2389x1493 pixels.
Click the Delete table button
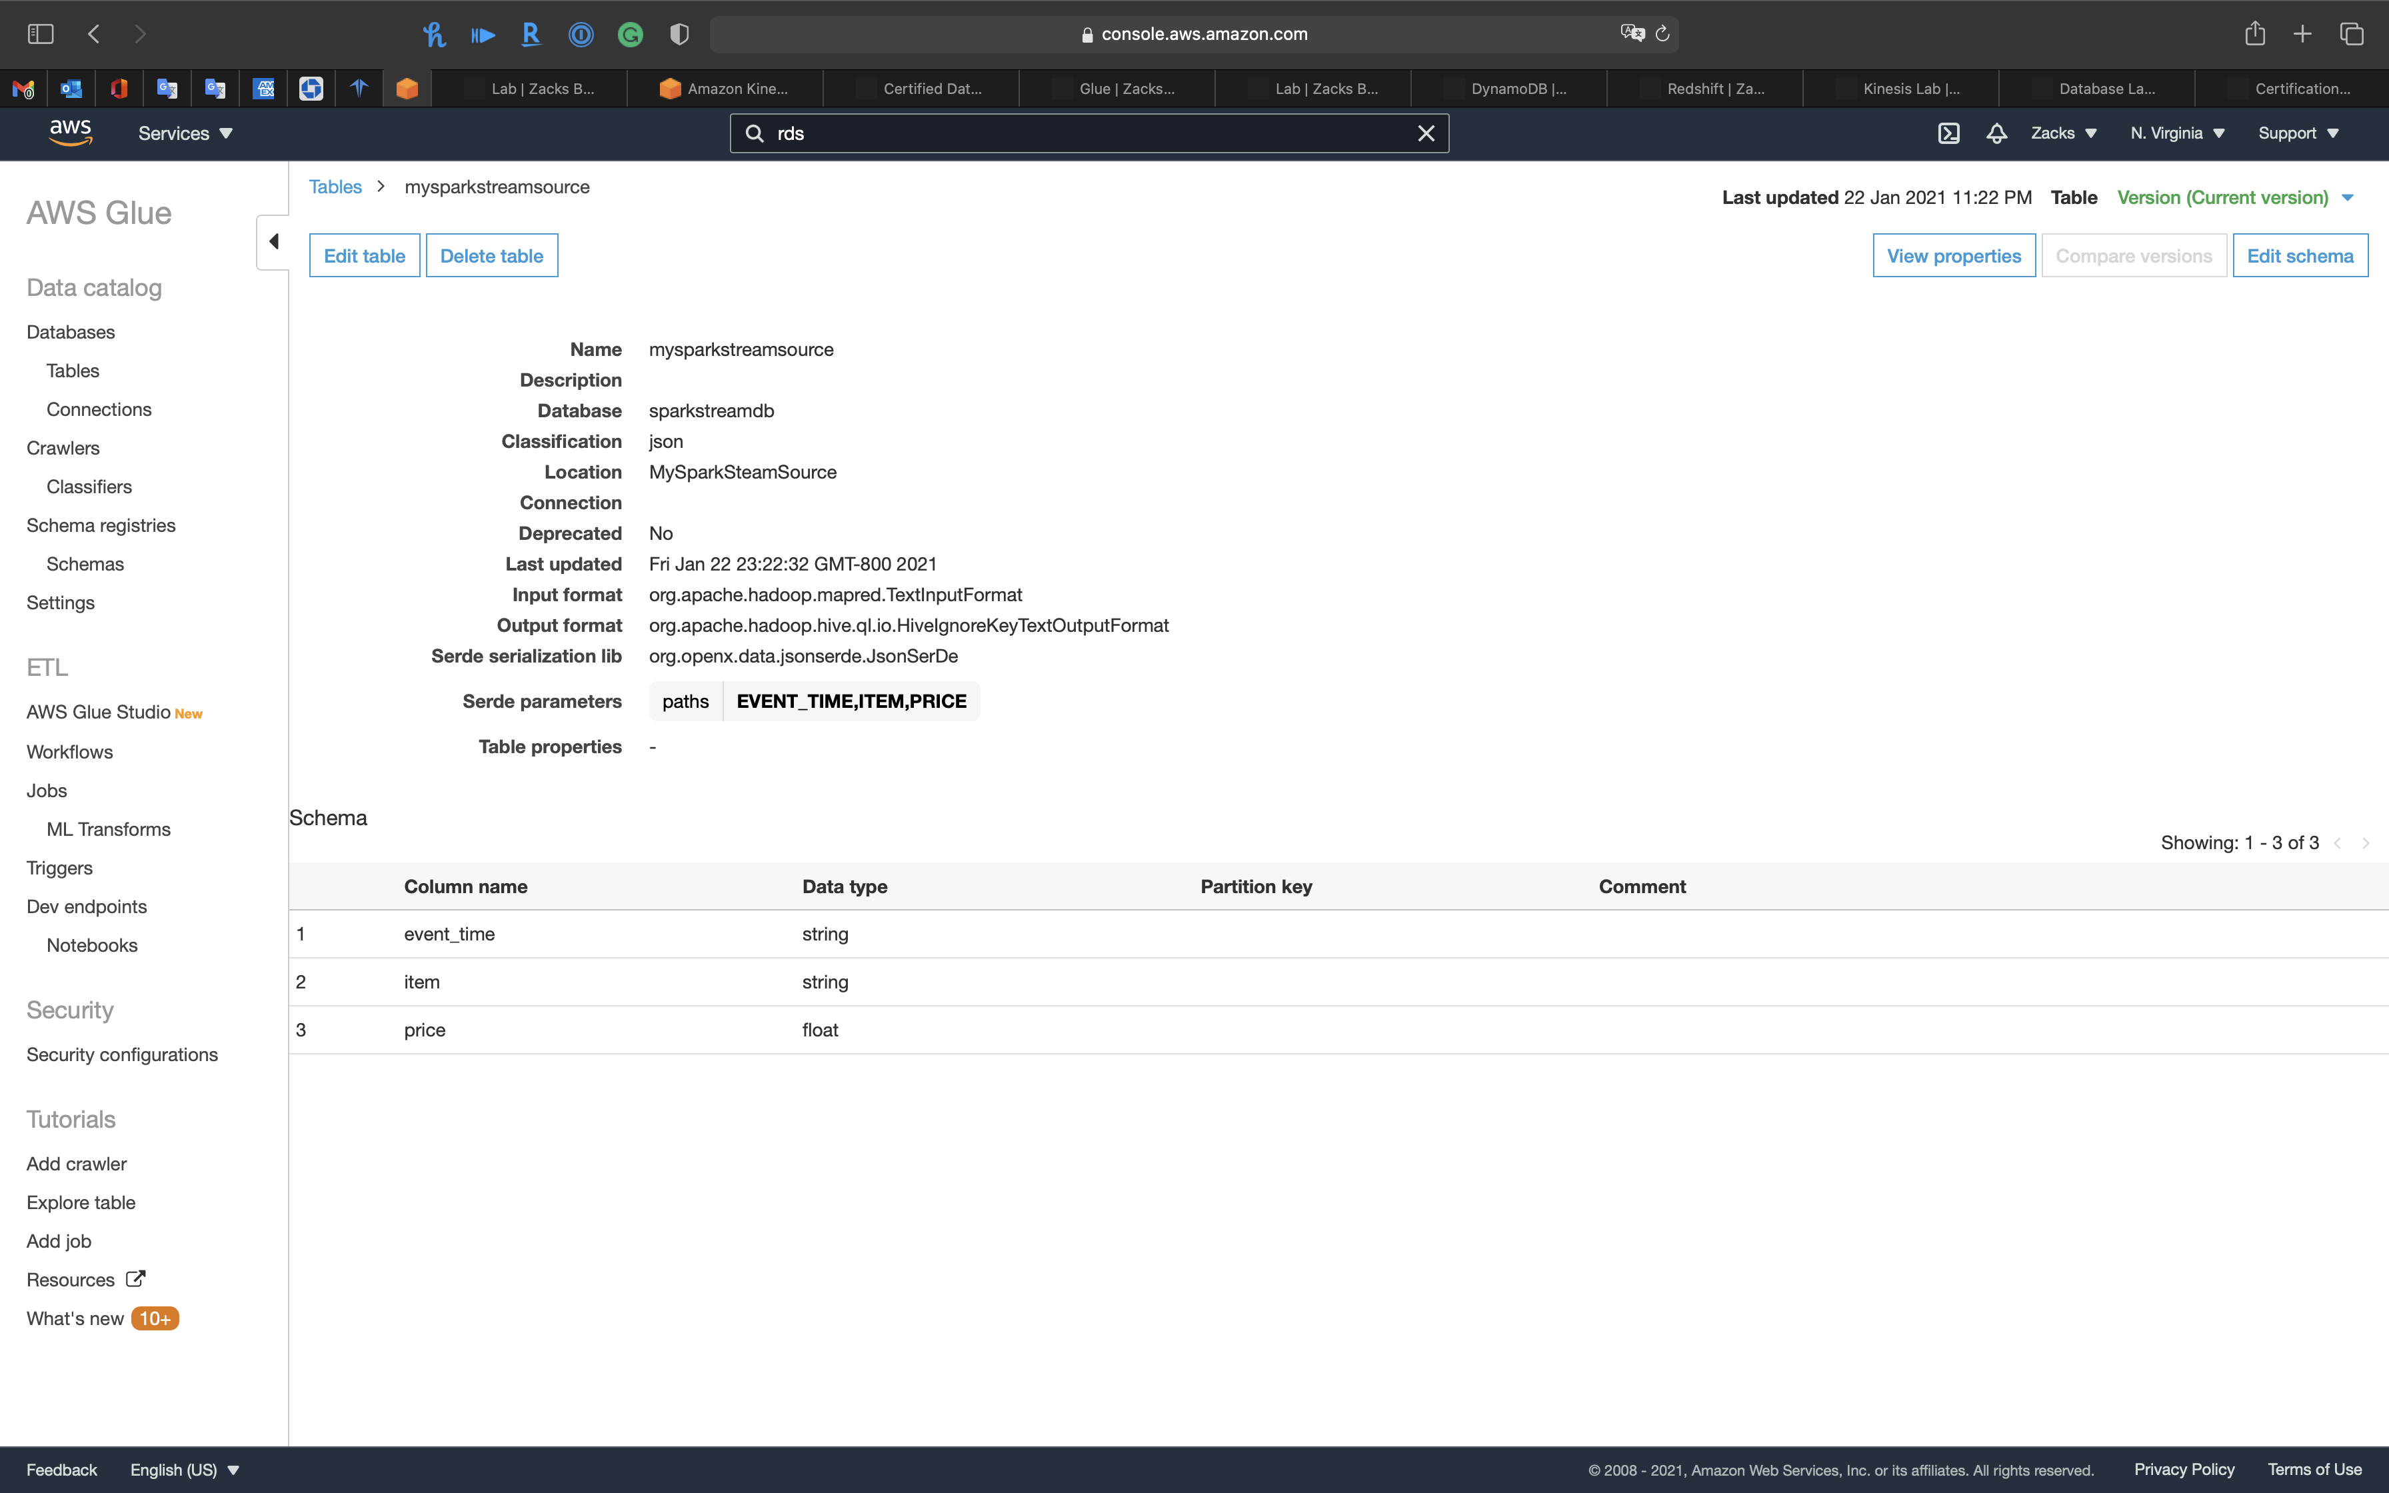(491, 256)
